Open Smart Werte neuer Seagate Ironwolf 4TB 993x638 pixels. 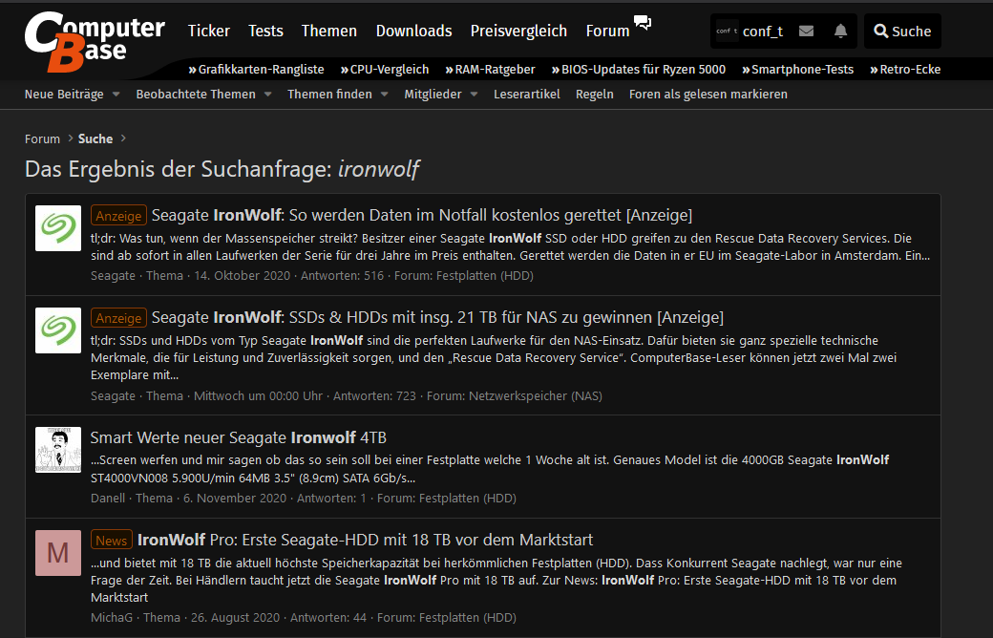238,437
